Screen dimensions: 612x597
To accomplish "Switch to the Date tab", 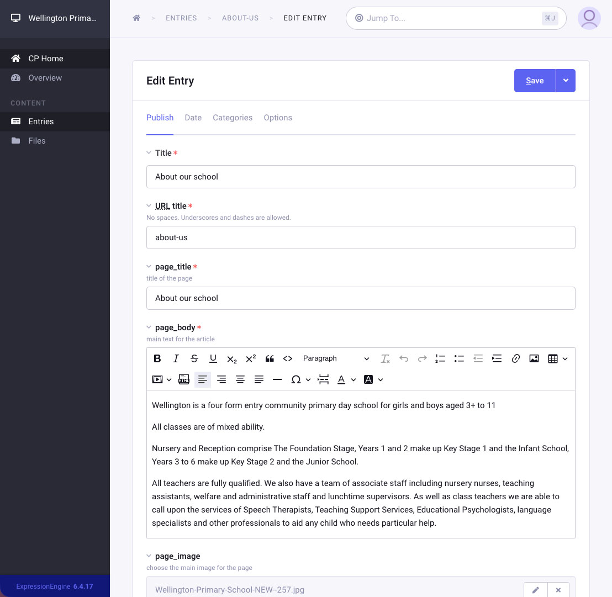I will (193, 118).
